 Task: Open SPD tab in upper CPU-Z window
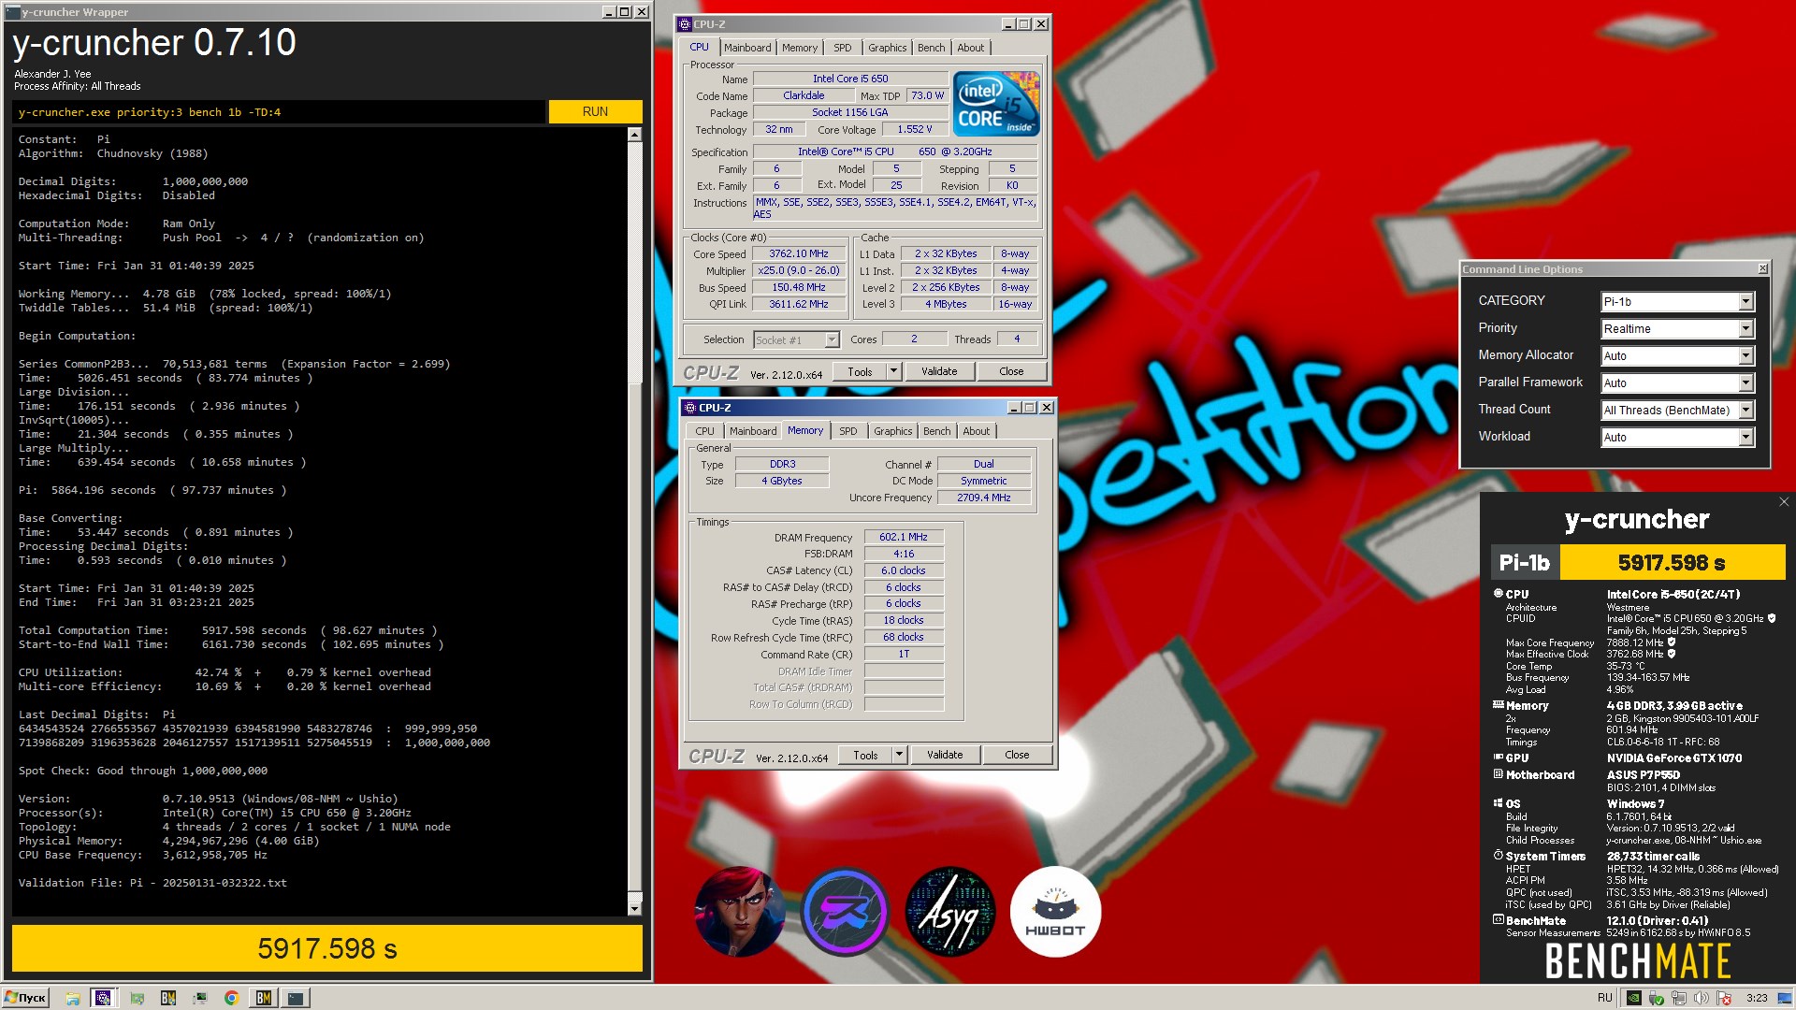[x=843, y=48]
